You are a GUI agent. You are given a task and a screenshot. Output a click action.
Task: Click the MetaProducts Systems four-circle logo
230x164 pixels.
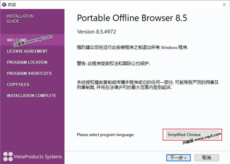click(8, 157)
